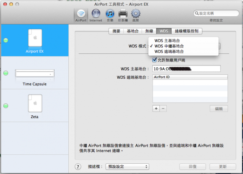This screenshot has height=174, width=243.
Task: Click the Zeta green status light
Action: [x=6, y=106]
